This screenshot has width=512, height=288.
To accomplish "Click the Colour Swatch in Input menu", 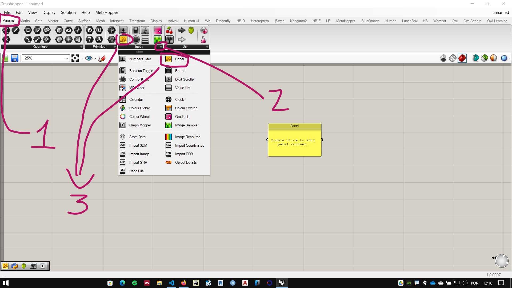I will click(x=186, y=108).
